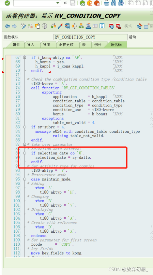Switch to the 属性 tab

[16, 45]
